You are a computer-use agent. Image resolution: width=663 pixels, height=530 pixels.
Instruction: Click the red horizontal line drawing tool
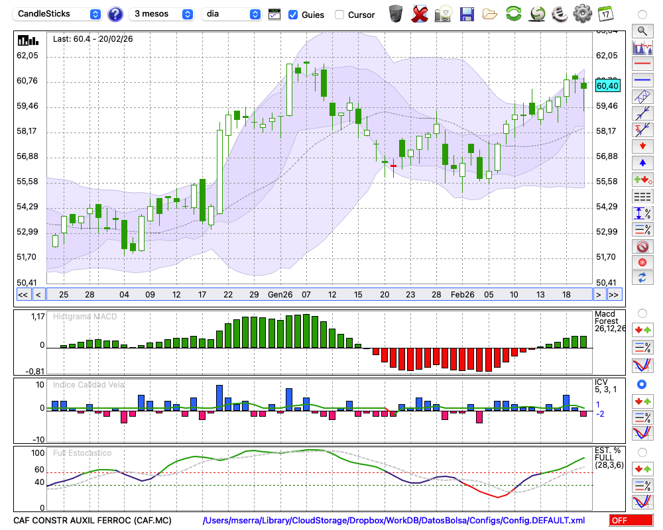[642, 64]
